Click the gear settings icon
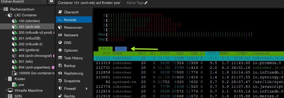The height and width of the screenshot is (98, 284). 51,1
